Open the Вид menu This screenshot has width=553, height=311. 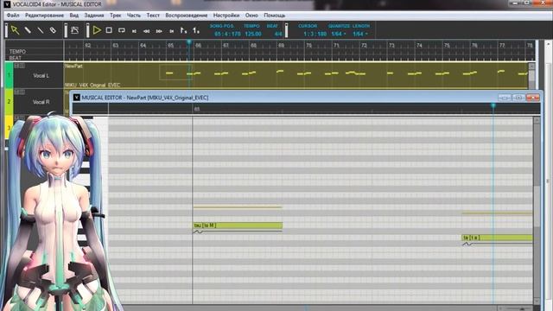[74, 16]
